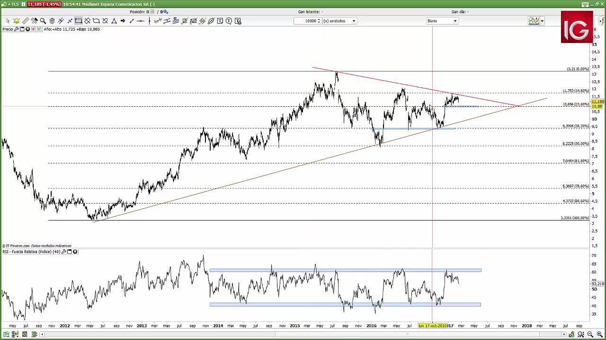Image resolution: width=606 pixels, height=340 pixels.
Task: Select the vertical line tool
Action: coord(149,21)
